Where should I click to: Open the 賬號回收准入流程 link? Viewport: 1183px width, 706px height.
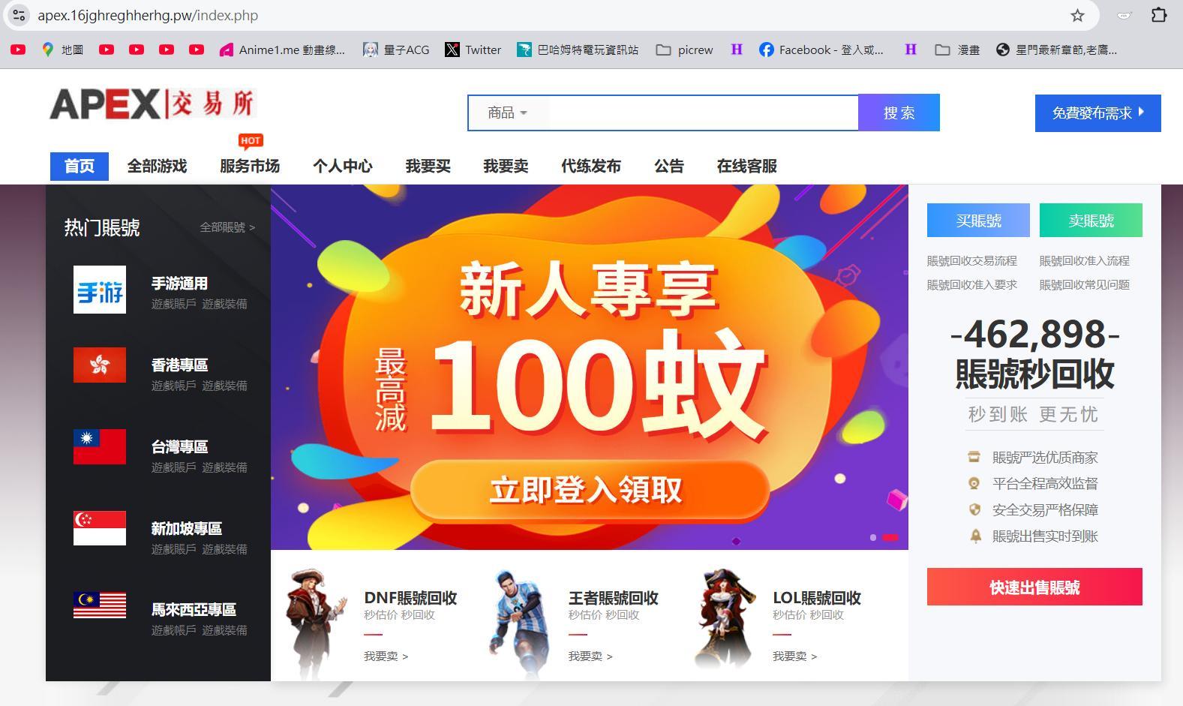(1085, 261)
